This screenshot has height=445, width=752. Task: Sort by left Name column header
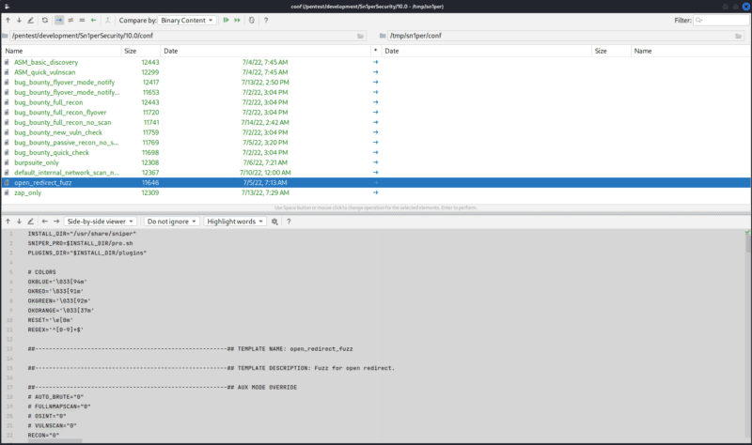tap(61, 51)
